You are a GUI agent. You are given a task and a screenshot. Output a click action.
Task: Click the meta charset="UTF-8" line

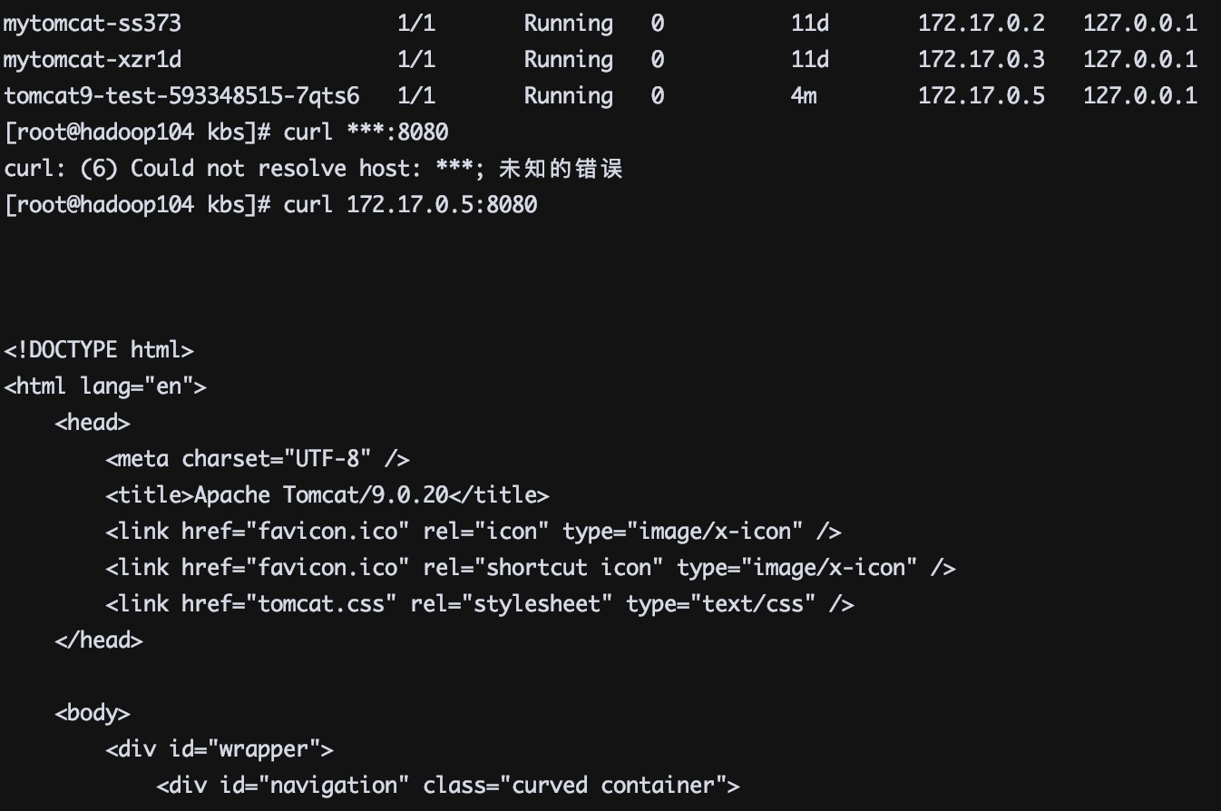click(x=258, y=458)
